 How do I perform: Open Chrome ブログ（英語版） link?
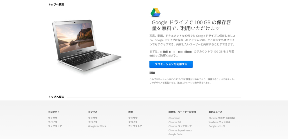tap(222, 118)
